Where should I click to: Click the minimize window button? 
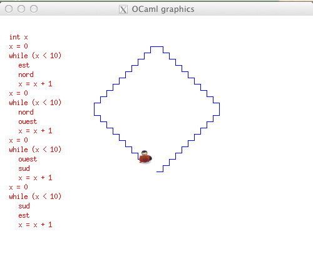[21, 9]
